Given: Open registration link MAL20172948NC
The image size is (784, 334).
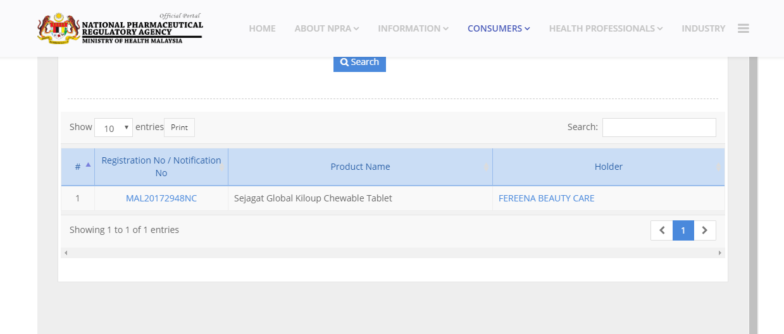Looking at the screenshot, I should coord(161,198).
